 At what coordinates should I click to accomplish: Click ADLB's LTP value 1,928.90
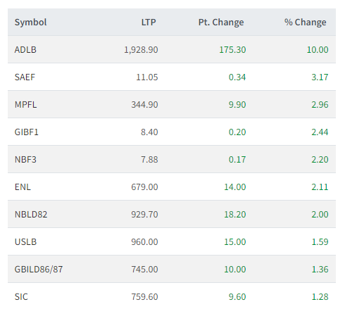141,50
